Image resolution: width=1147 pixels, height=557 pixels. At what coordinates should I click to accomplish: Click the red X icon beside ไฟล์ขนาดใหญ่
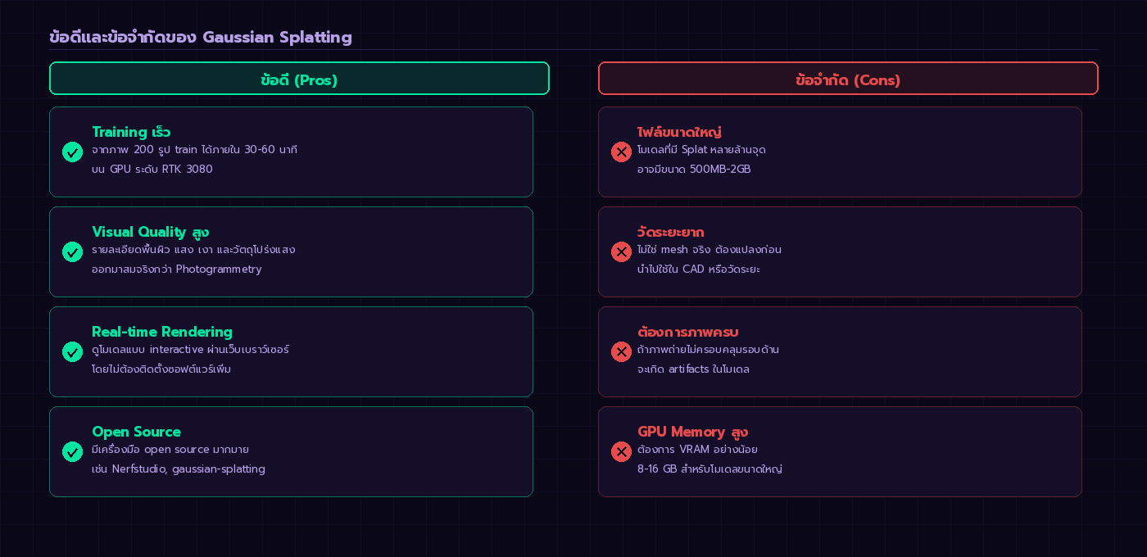coord(621,152)
